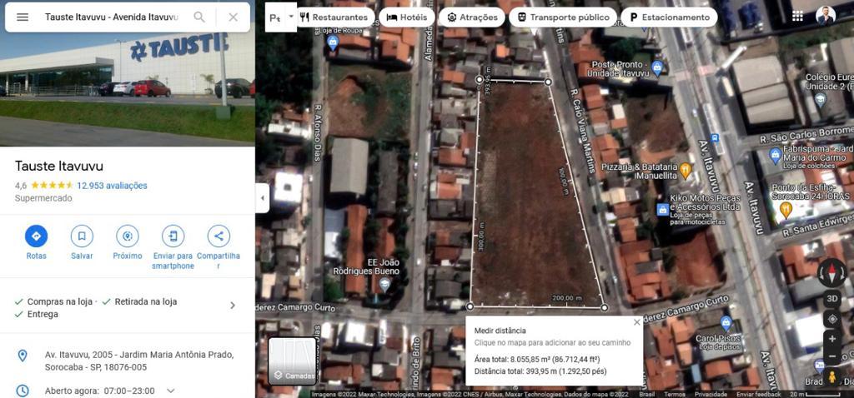The width and height of the screenshot is (854, 398).
Task: Click the Colégio school marker icon
Action: click(x=821, y=100)
